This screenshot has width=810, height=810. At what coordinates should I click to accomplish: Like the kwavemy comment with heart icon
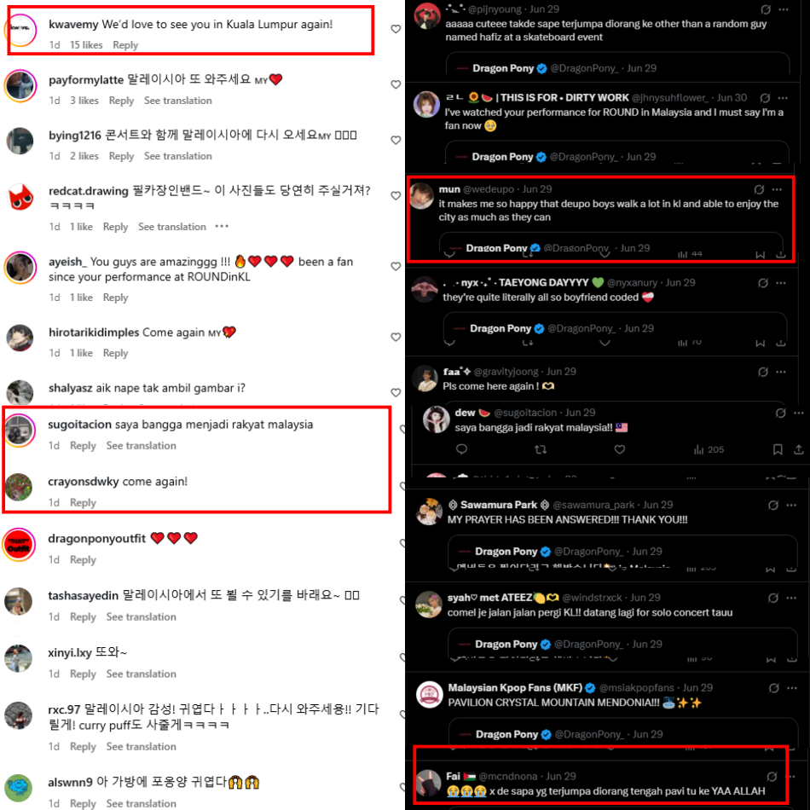click(396, 29)
